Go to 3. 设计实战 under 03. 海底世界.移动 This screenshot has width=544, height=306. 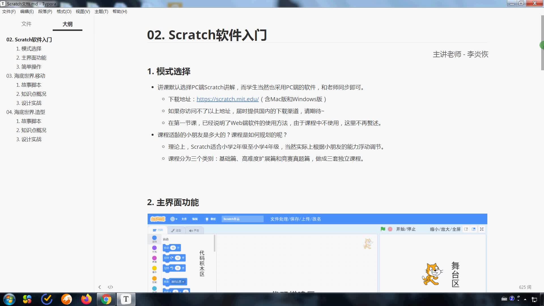pyautogui.click(x=29, y=103)
